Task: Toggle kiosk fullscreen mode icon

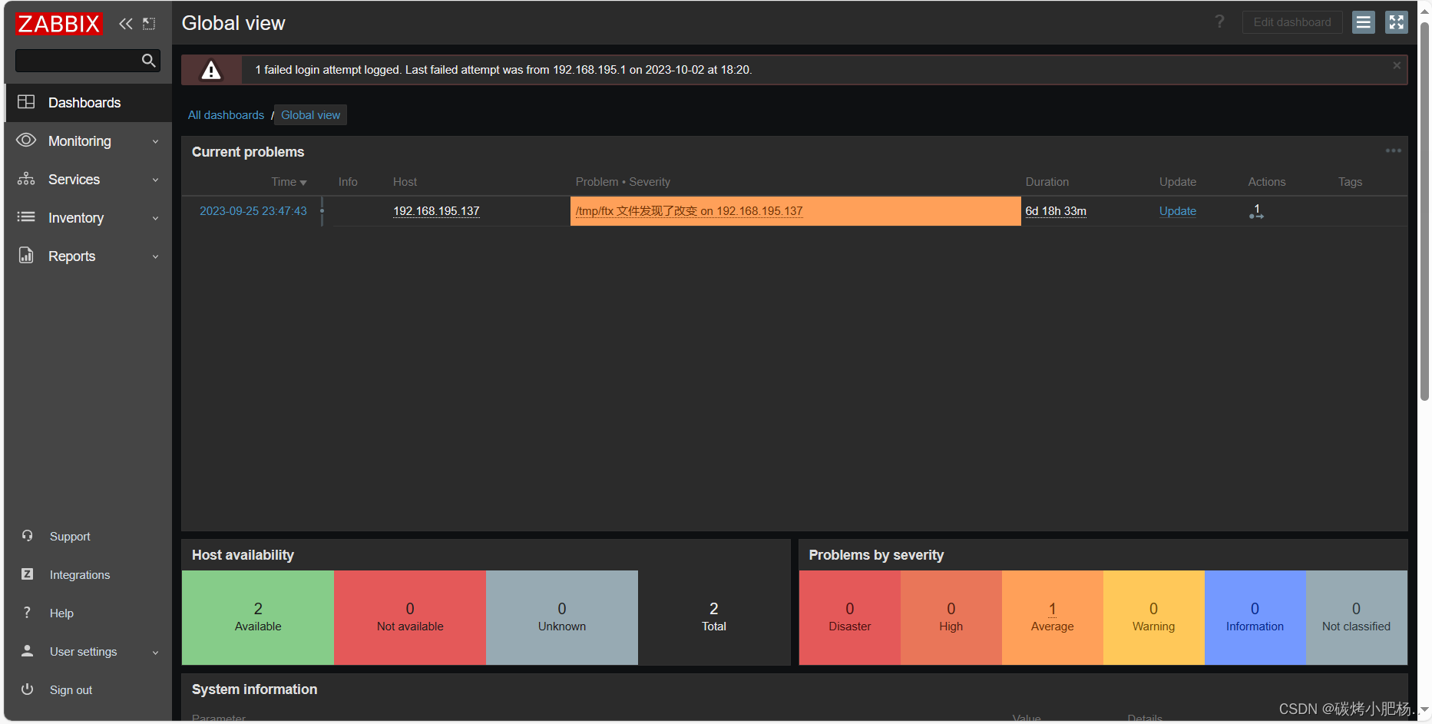Action: pos(1397,22)
